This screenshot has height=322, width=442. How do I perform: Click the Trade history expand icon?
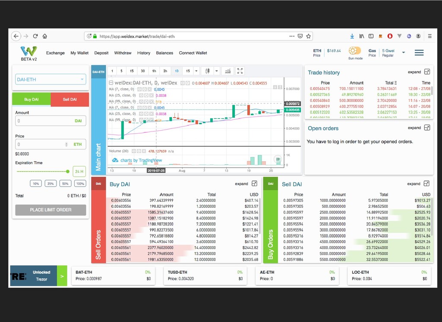click(x=427, y=72)
